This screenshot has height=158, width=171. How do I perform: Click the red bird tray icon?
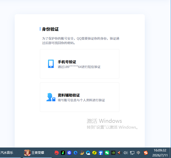point(57,153)
